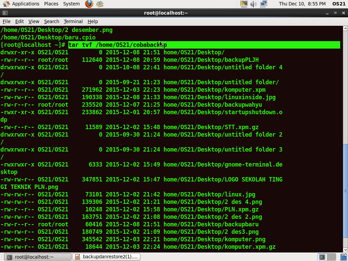
Task: Open the System menu
Action: tap(71, 4)
